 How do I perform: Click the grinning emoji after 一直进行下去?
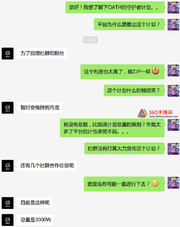pyautogui.click(x=155, y=184)
